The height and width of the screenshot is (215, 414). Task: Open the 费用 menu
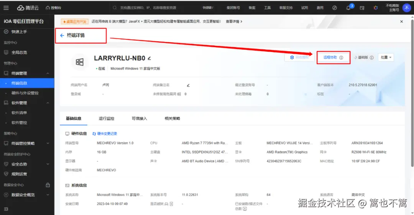click(x=320, y=8)
